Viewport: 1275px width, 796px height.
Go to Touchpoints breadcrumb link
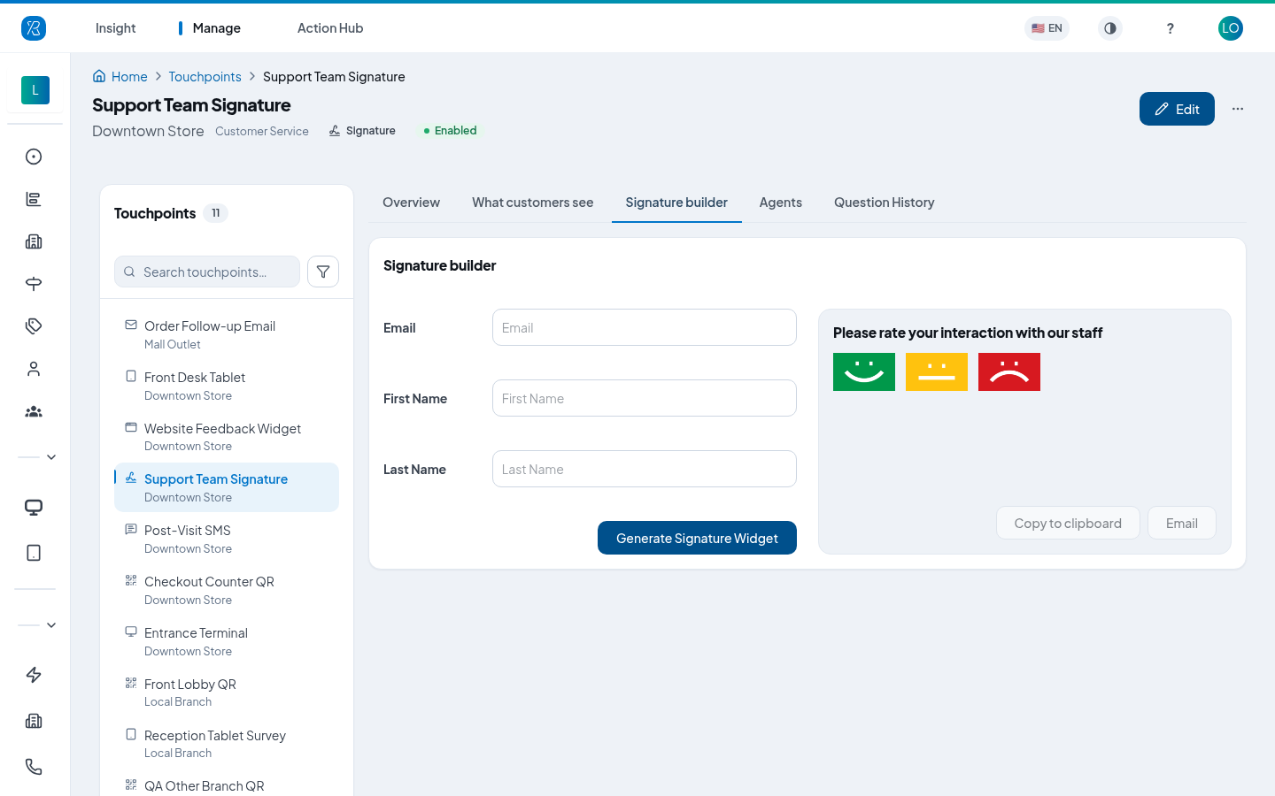(205, 77)
